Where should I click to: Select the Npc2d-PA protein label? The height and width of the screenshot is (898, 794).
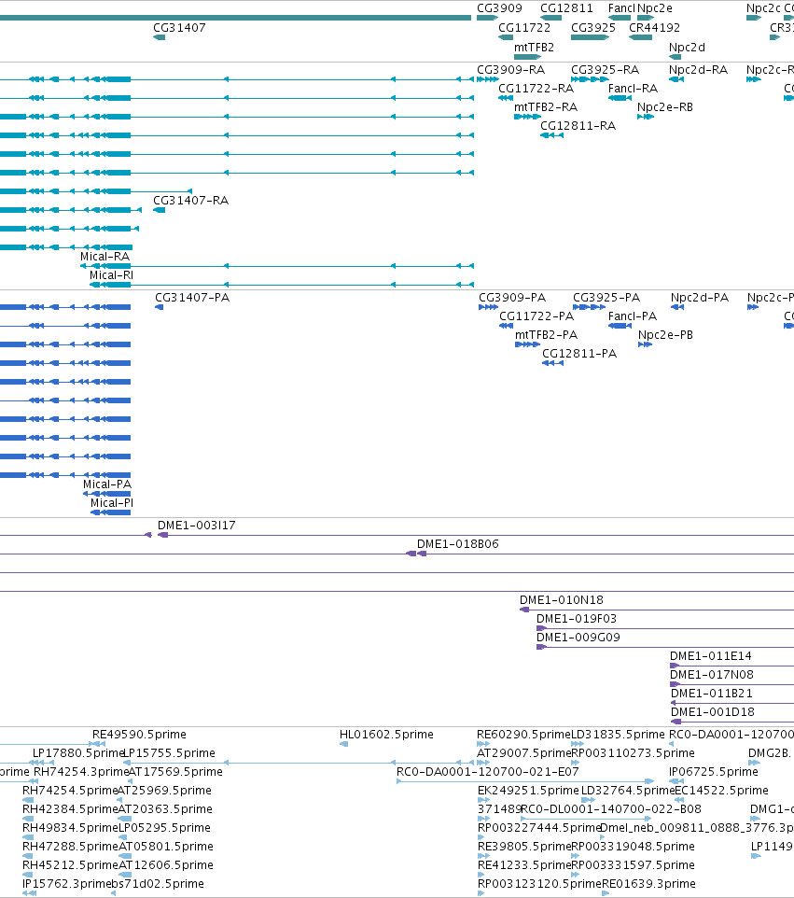[x=700, y=298]
